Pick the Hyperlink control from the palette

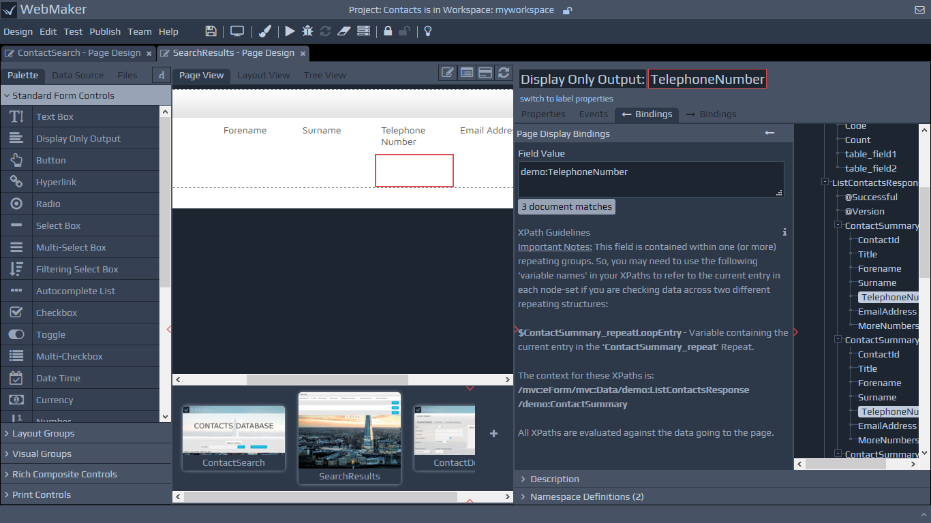(x=80, y=182)
